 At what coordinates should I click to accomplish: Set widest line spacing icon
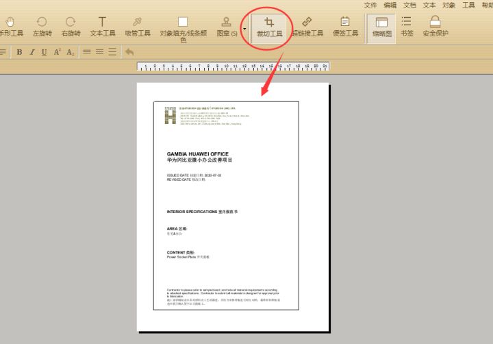click(112, 52)
